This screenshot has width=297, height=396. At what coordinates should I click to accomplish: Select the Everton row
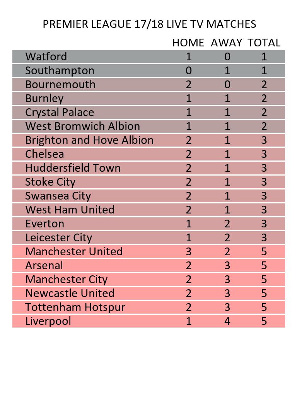coord(44,224)
